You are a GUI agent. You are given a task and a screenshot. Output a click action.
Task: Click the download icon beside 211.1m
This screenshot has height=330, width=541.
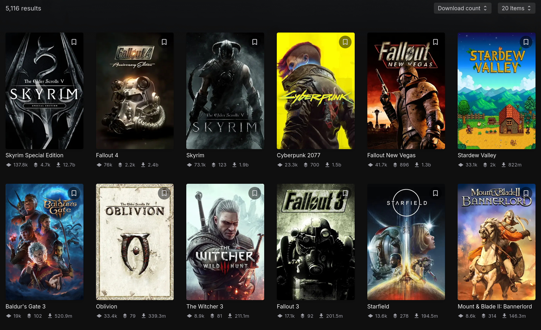[230, 316]
